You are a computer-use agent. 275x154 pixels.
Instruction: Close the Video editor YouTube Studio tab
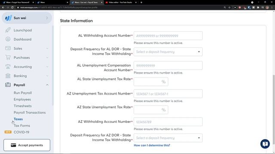[136, 3]
